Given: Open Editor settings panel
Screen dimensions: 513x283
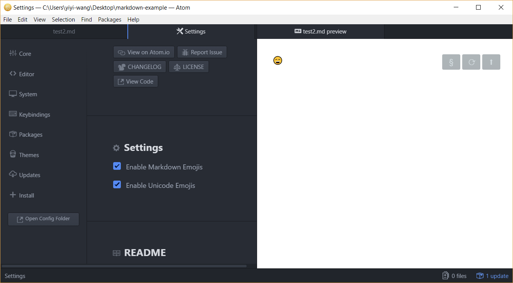Looking at the screenshot, I should click(x=22, y=74).
